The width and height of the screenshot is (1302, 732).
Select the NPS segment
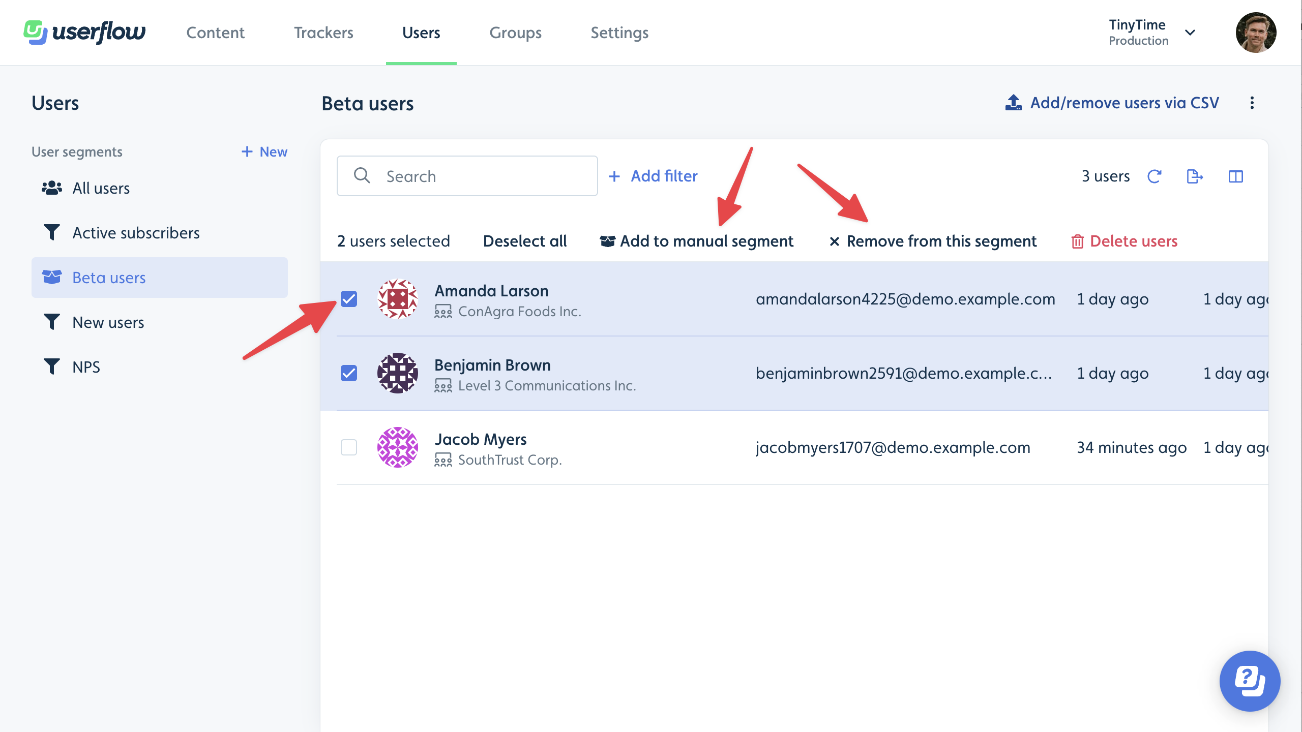point(160,367)
